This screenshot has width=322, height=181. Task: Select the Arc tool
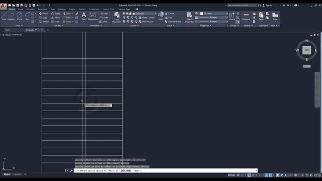click(27, 16)
